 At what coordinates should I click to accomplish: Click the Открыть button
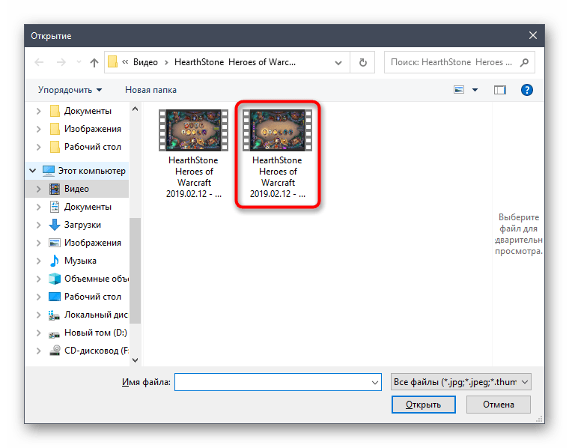pyautogui.click(x=423, y=405)
